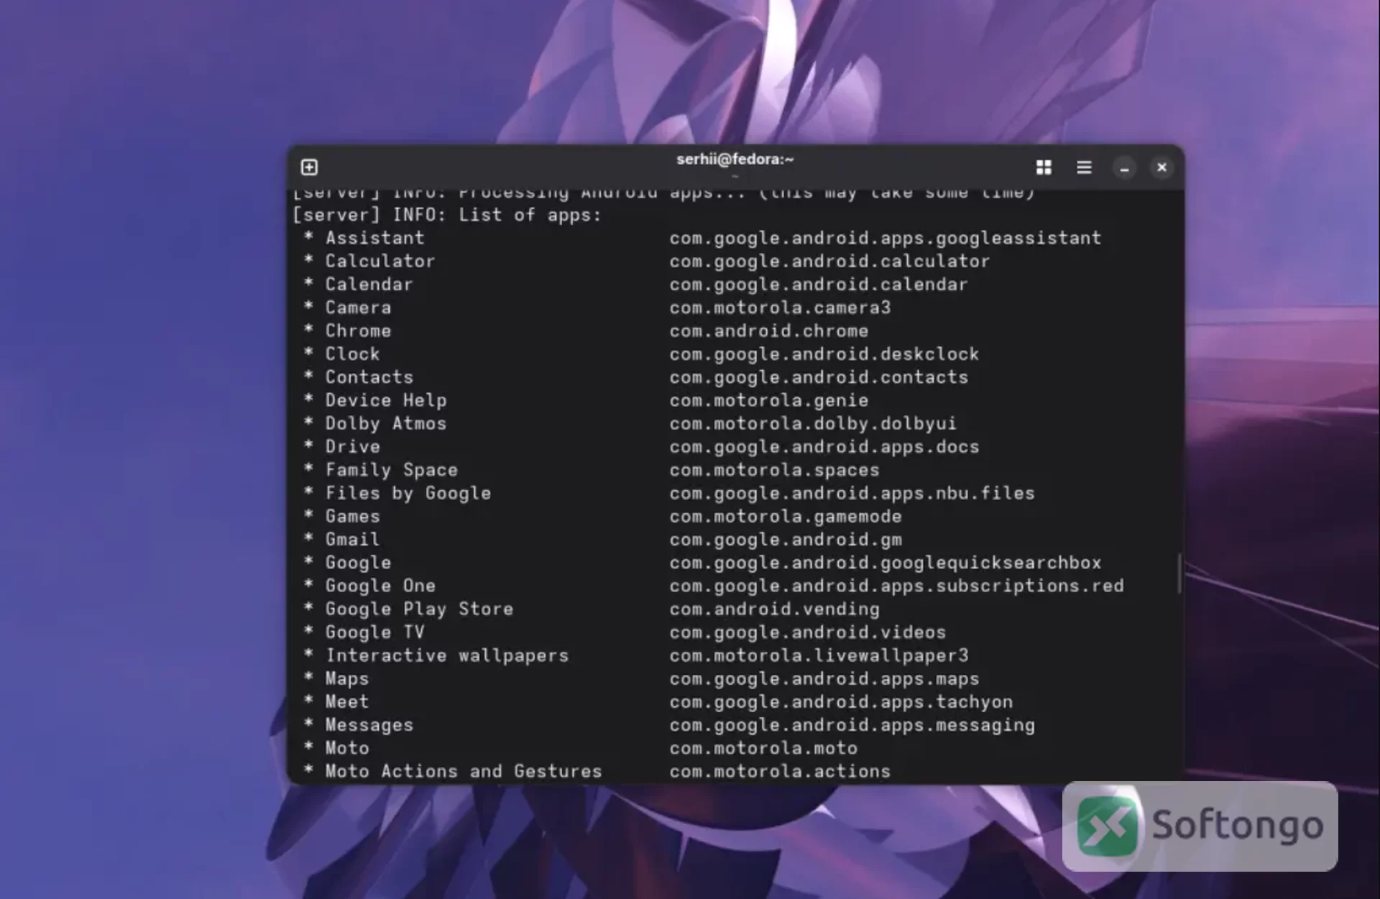Select the Contacts app name
The height and width of the screenshot is (899, 1380).
pos(369,377)
